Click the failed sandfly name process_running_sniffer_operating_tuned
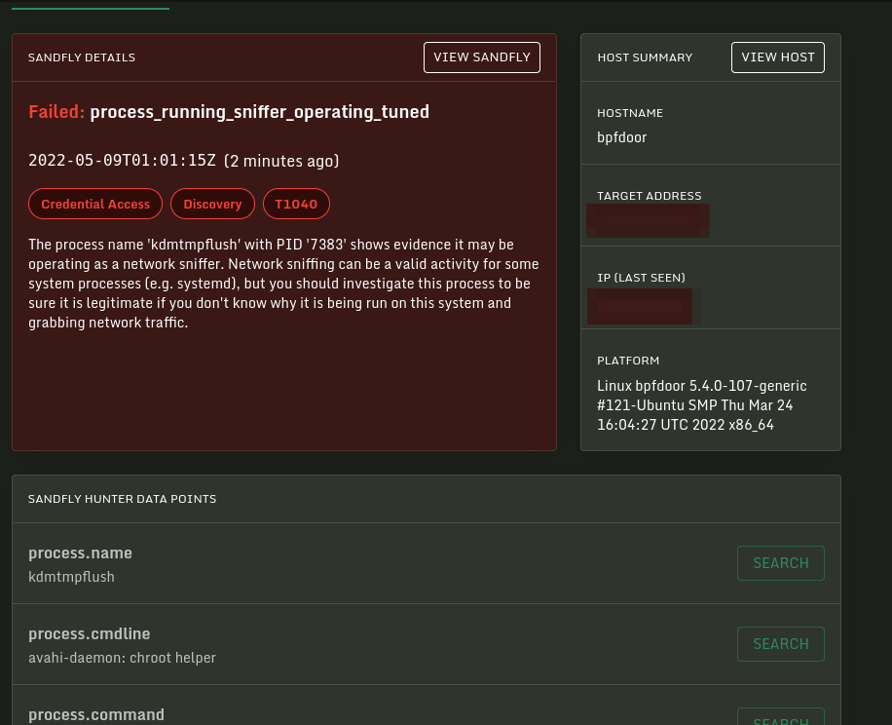Image resolution: width=892 pixels, height=725 pixels. pos(259,111)
